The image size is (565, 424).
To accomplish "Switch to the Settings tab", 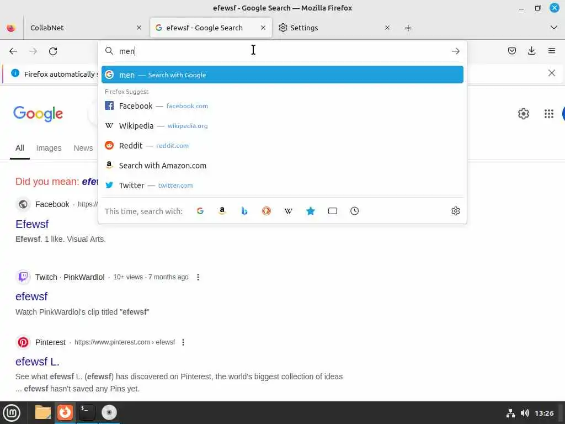I will click(x=335, y=28).
